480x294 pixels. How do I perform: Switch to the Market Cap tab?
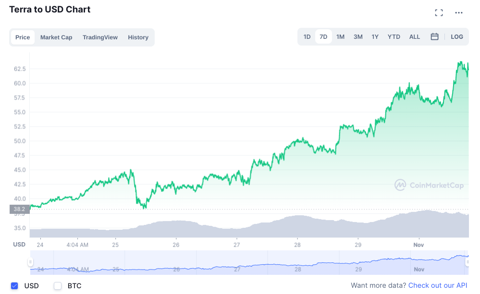point(56,37)
